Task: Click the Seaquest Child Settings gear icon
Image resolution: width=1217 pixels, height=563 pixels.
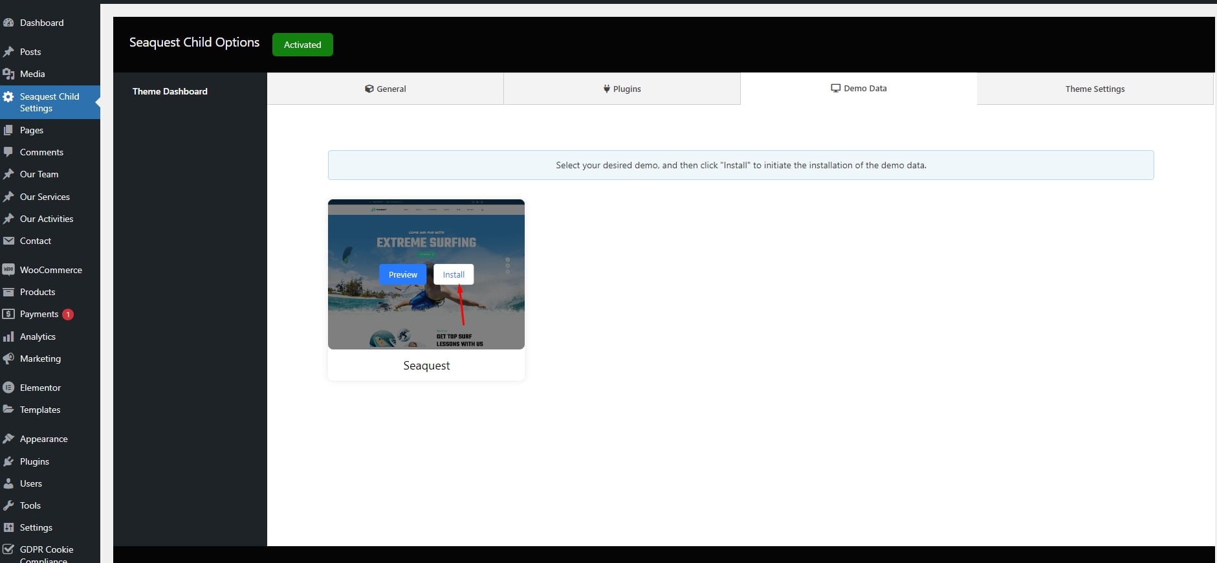Action: point(8,96)
